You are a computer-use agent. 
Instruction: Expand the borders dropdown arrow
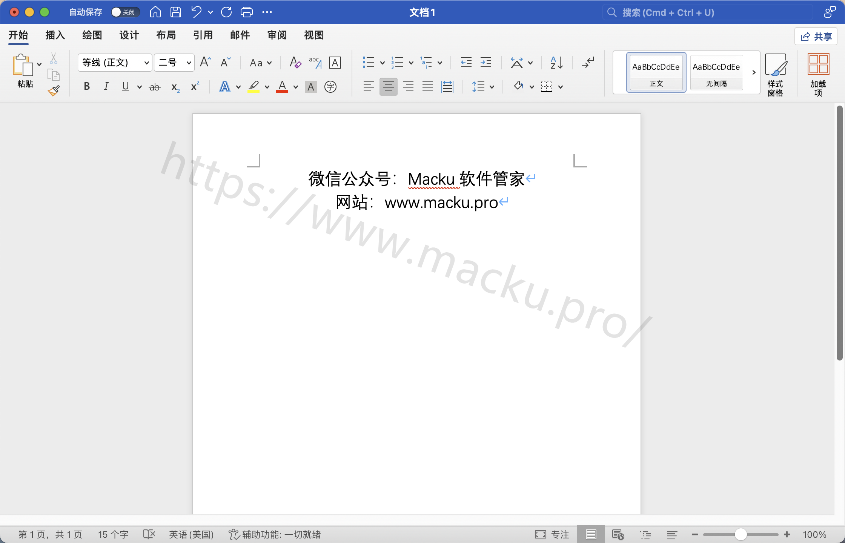(x=561, y=87)
